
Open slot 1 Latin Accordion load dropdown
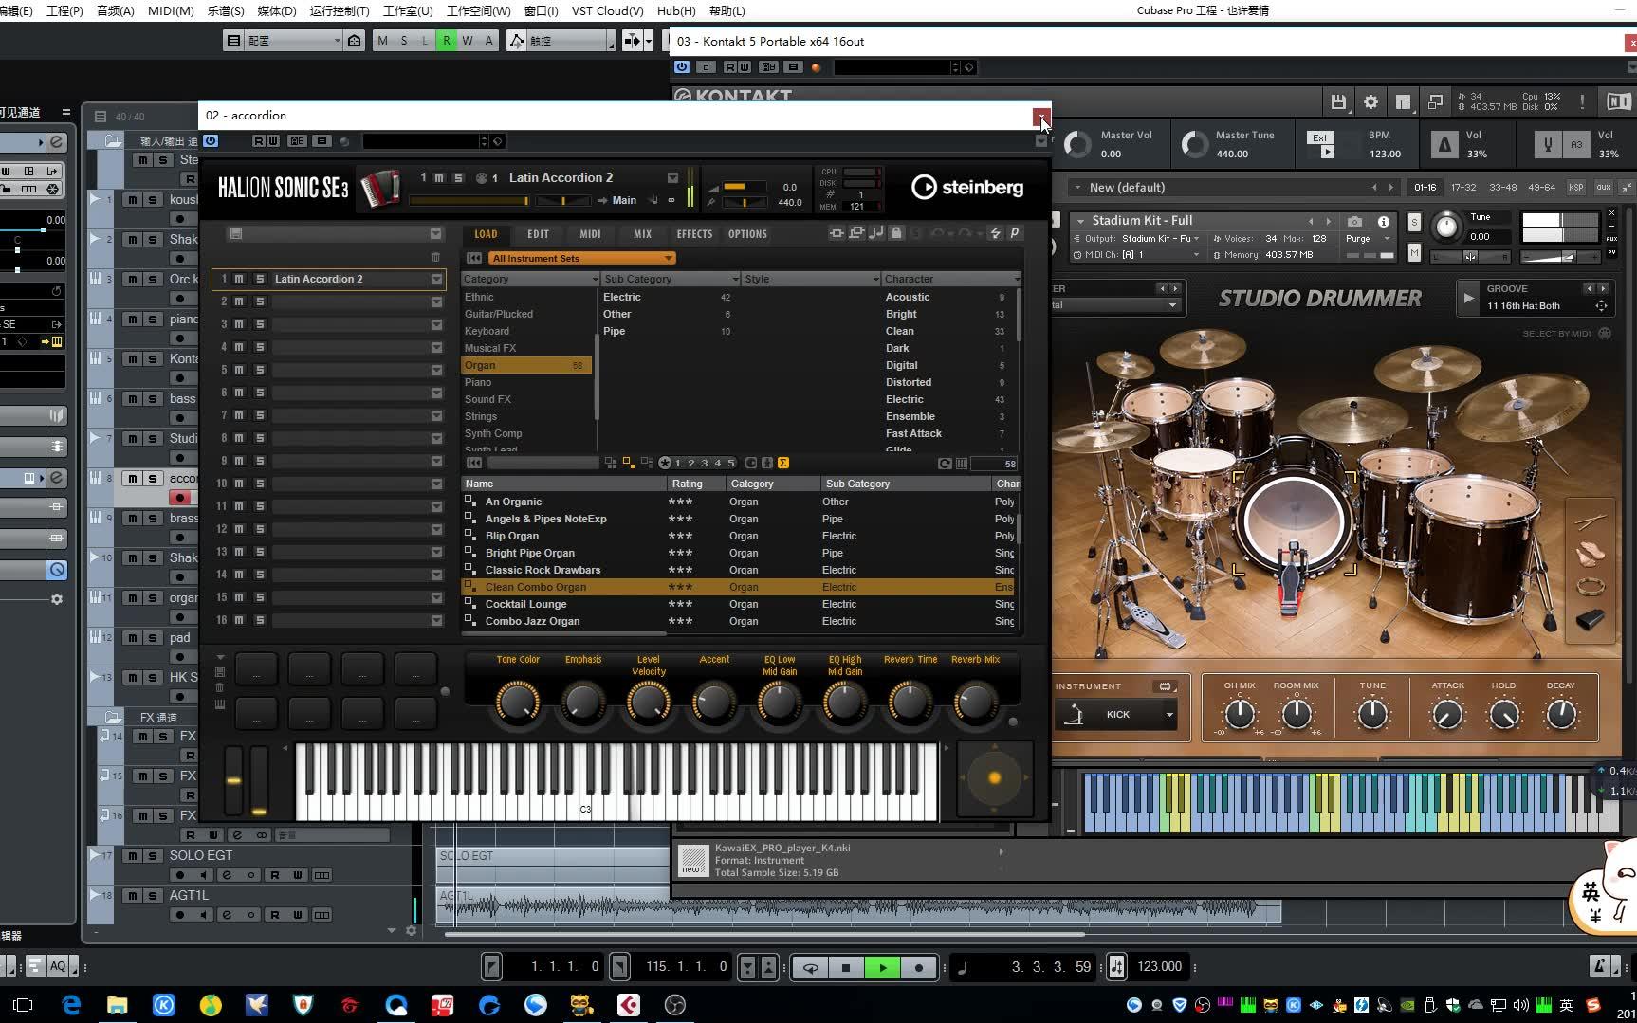[436, 279]
